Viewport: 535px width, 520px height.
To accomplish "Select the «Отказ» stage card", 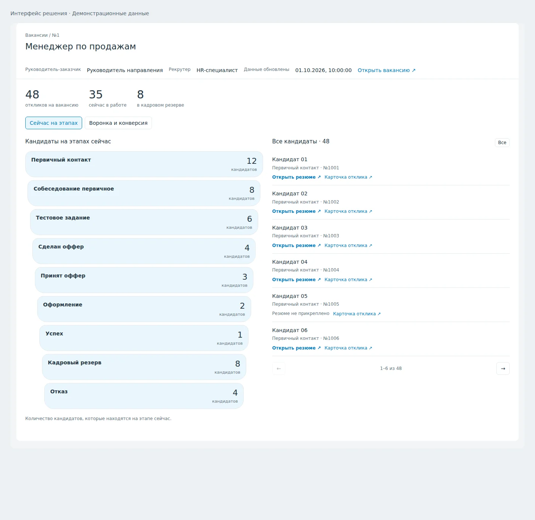I will 144,396.
